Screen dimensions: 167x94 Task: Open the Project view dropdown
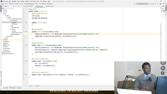click(6, 6)
